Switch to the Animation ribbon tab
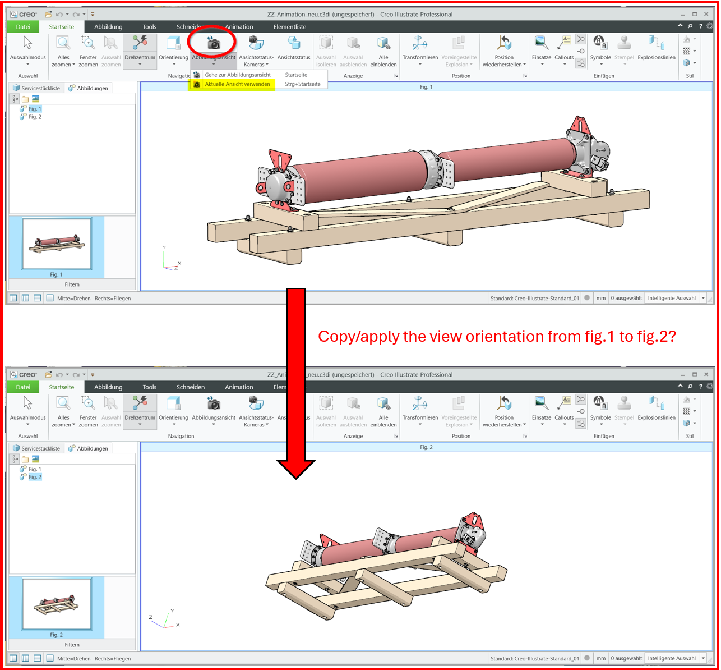This screenshot has width=721, height=670. click(x=239, y=26)
